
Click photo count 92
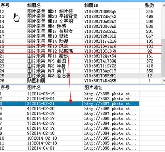coord(150,51)
